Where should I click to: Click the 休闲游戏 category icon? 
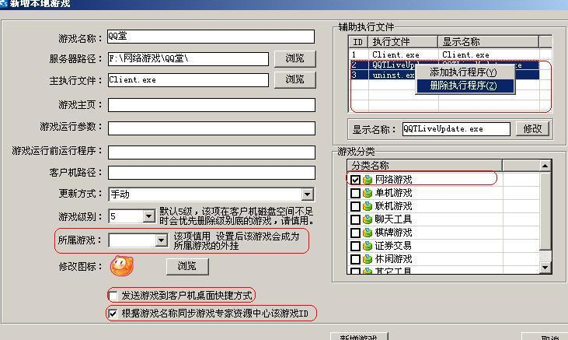[x=368, y=259]
